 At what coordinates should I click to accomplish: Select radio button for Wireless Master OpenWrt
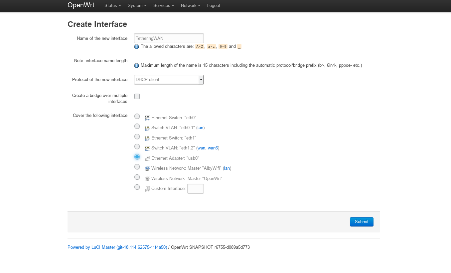coord(137,177)
